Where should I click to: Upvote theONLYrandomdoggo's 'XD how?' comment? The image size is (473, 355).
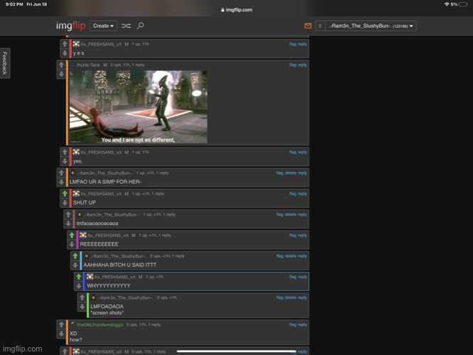click(x=62, y=324)
